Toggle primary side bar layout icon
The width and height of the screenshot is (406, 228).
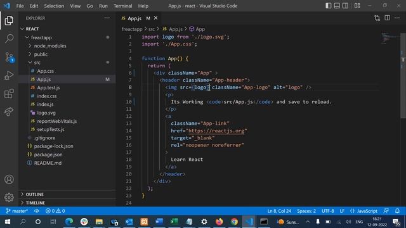pos(329,6)
